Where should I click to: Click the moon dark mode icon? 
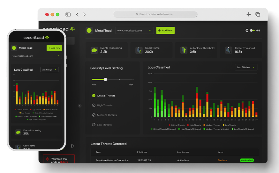(x=247, y=30)
